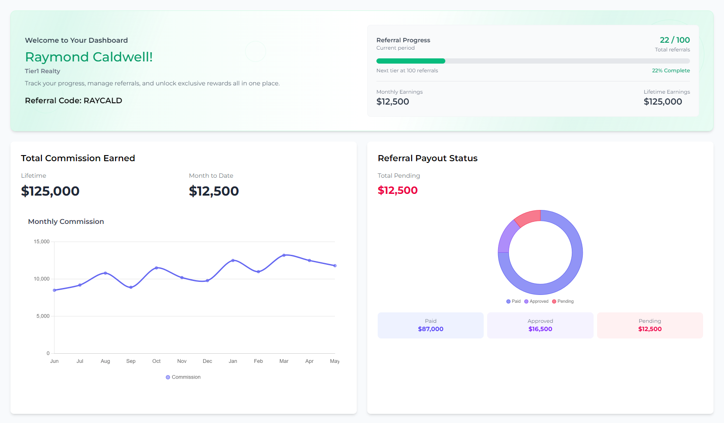
Task: Click the blue Paid donut segment
Action: coord(567,279)
